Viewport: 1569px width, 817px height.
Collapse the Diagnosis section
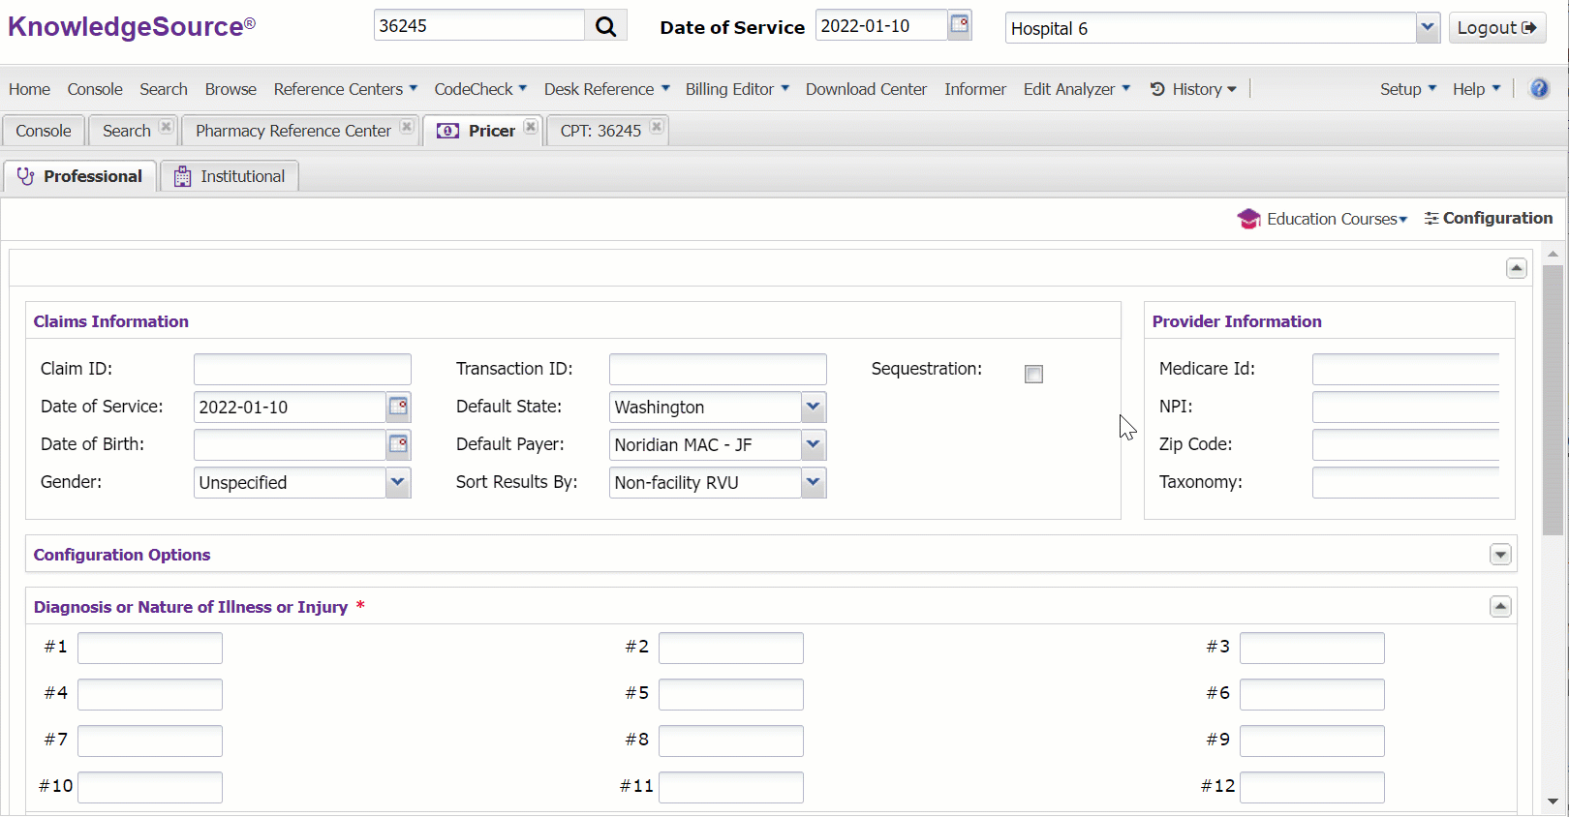click(x=1500, y=607)
